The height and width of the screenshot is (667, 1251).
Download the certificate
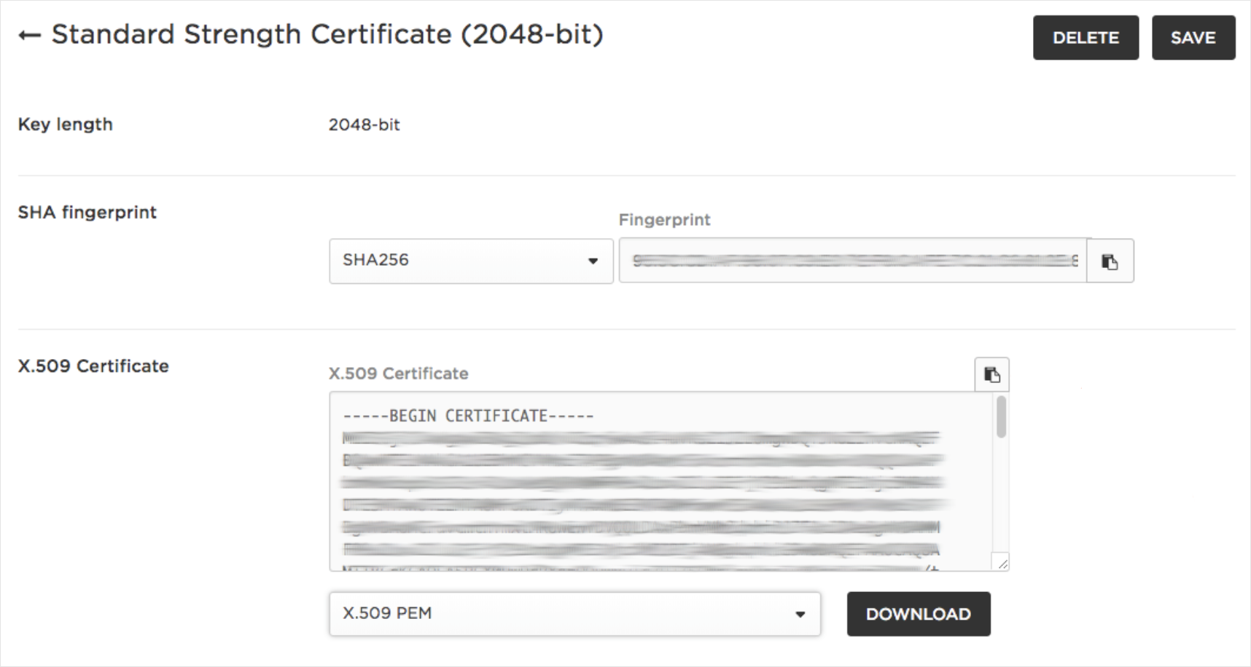[919, 614]
